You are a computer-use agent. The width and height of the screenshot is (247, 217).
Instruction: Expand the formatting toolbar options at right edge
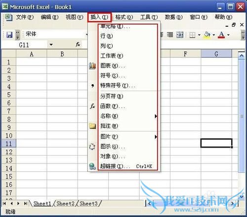coord(243,35)
